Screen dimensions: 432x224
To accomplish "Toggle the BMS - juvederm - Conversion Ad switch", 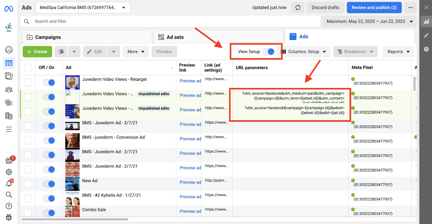I will 49,141.
